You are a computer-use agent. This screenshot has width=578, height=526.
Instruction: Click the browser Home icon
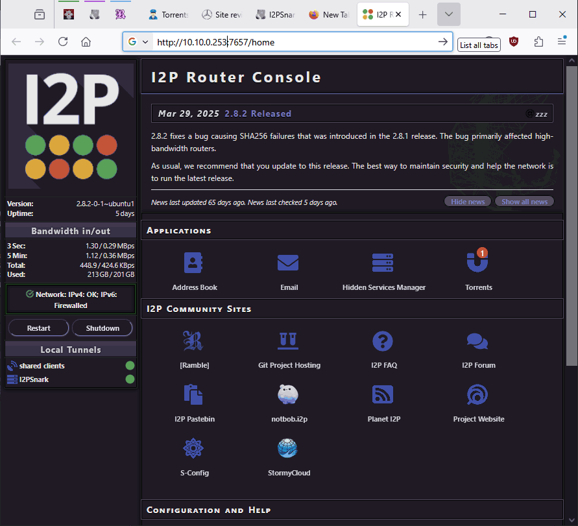click(86, 42)
